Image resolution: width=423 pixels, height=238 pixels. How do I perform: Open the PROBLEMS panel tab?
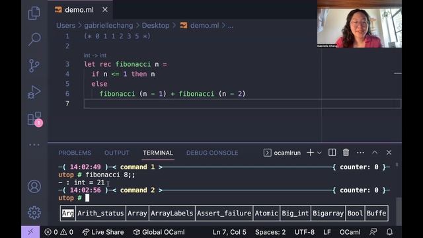click(x=75, y=153)
